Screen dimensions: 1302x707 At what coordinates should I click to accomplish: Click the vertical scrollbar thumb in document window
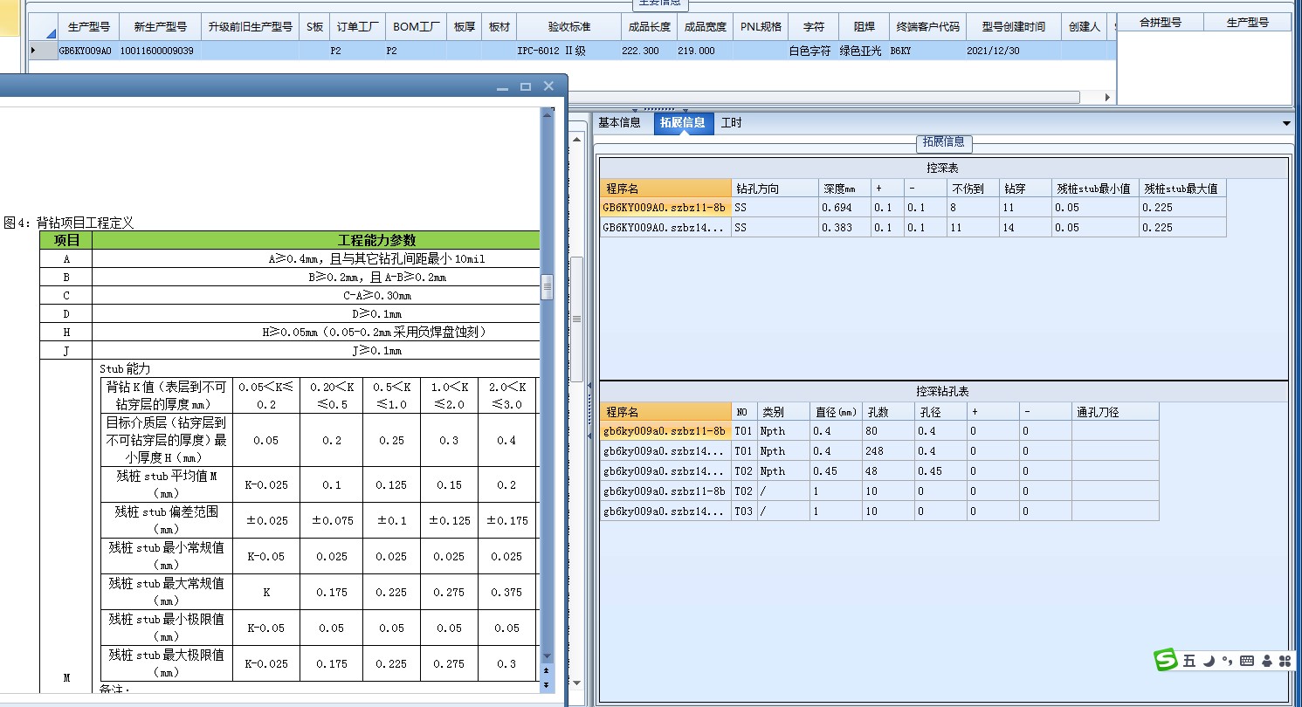click(x=548, y=287)
